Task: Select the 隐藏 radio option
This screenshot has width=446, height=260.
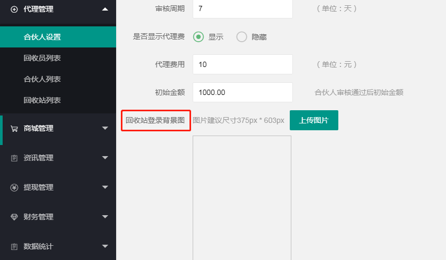Action: point(242,37)
